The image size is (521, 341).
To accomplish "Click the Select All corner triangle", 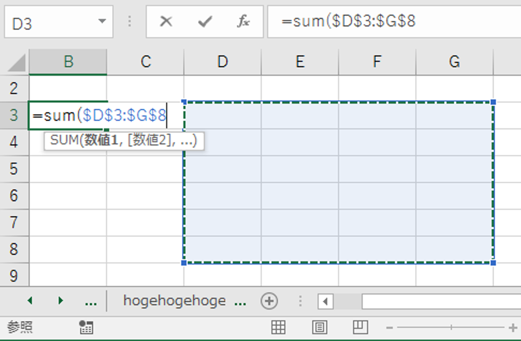I will [17, 63].
